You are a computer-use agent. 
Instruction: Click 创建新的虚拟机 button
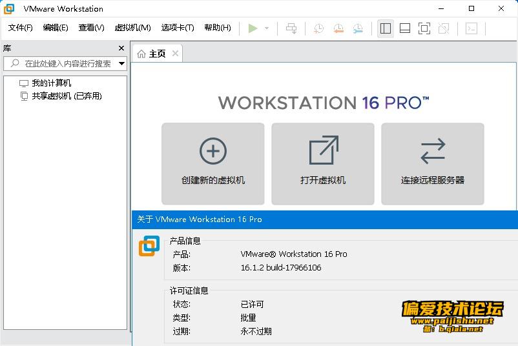[x=213, y=164]
